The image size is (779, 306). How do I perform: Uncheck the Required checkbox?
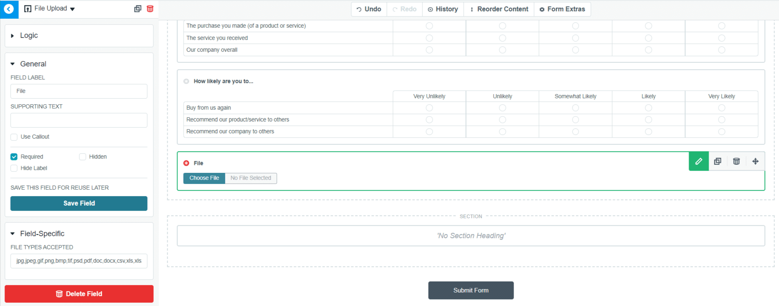point(14,157)
